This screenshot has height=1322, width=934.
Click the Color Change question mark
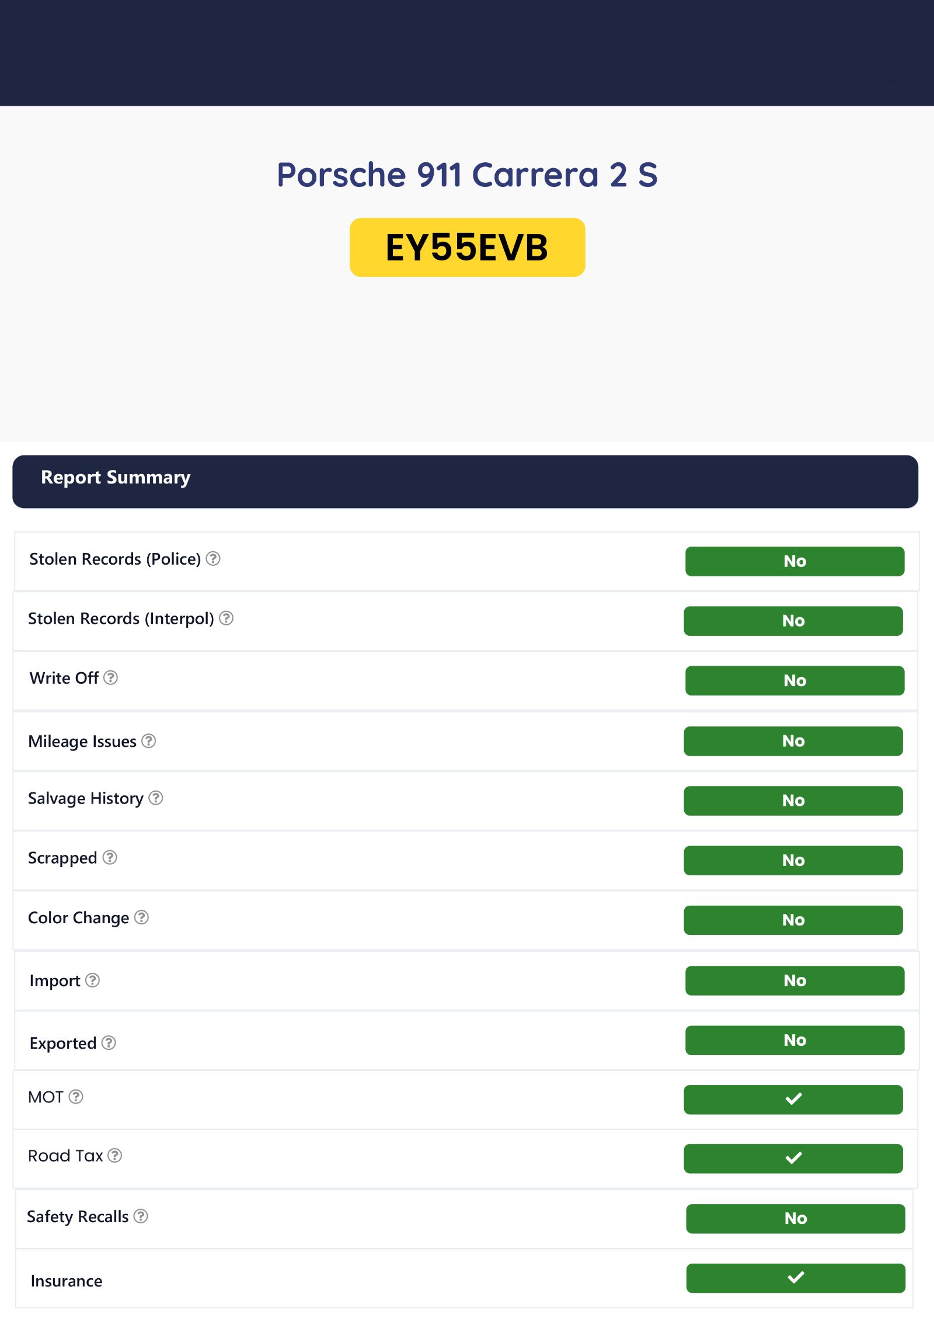click(141, 917)
